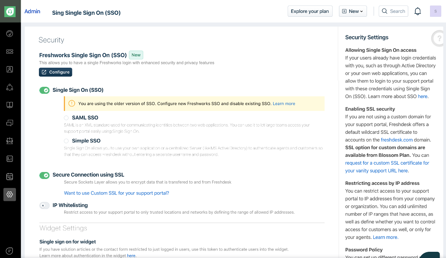Open the Custom SSL for support portal link
446x258 pixels.
pyautogui.click(x=116, y=193)
